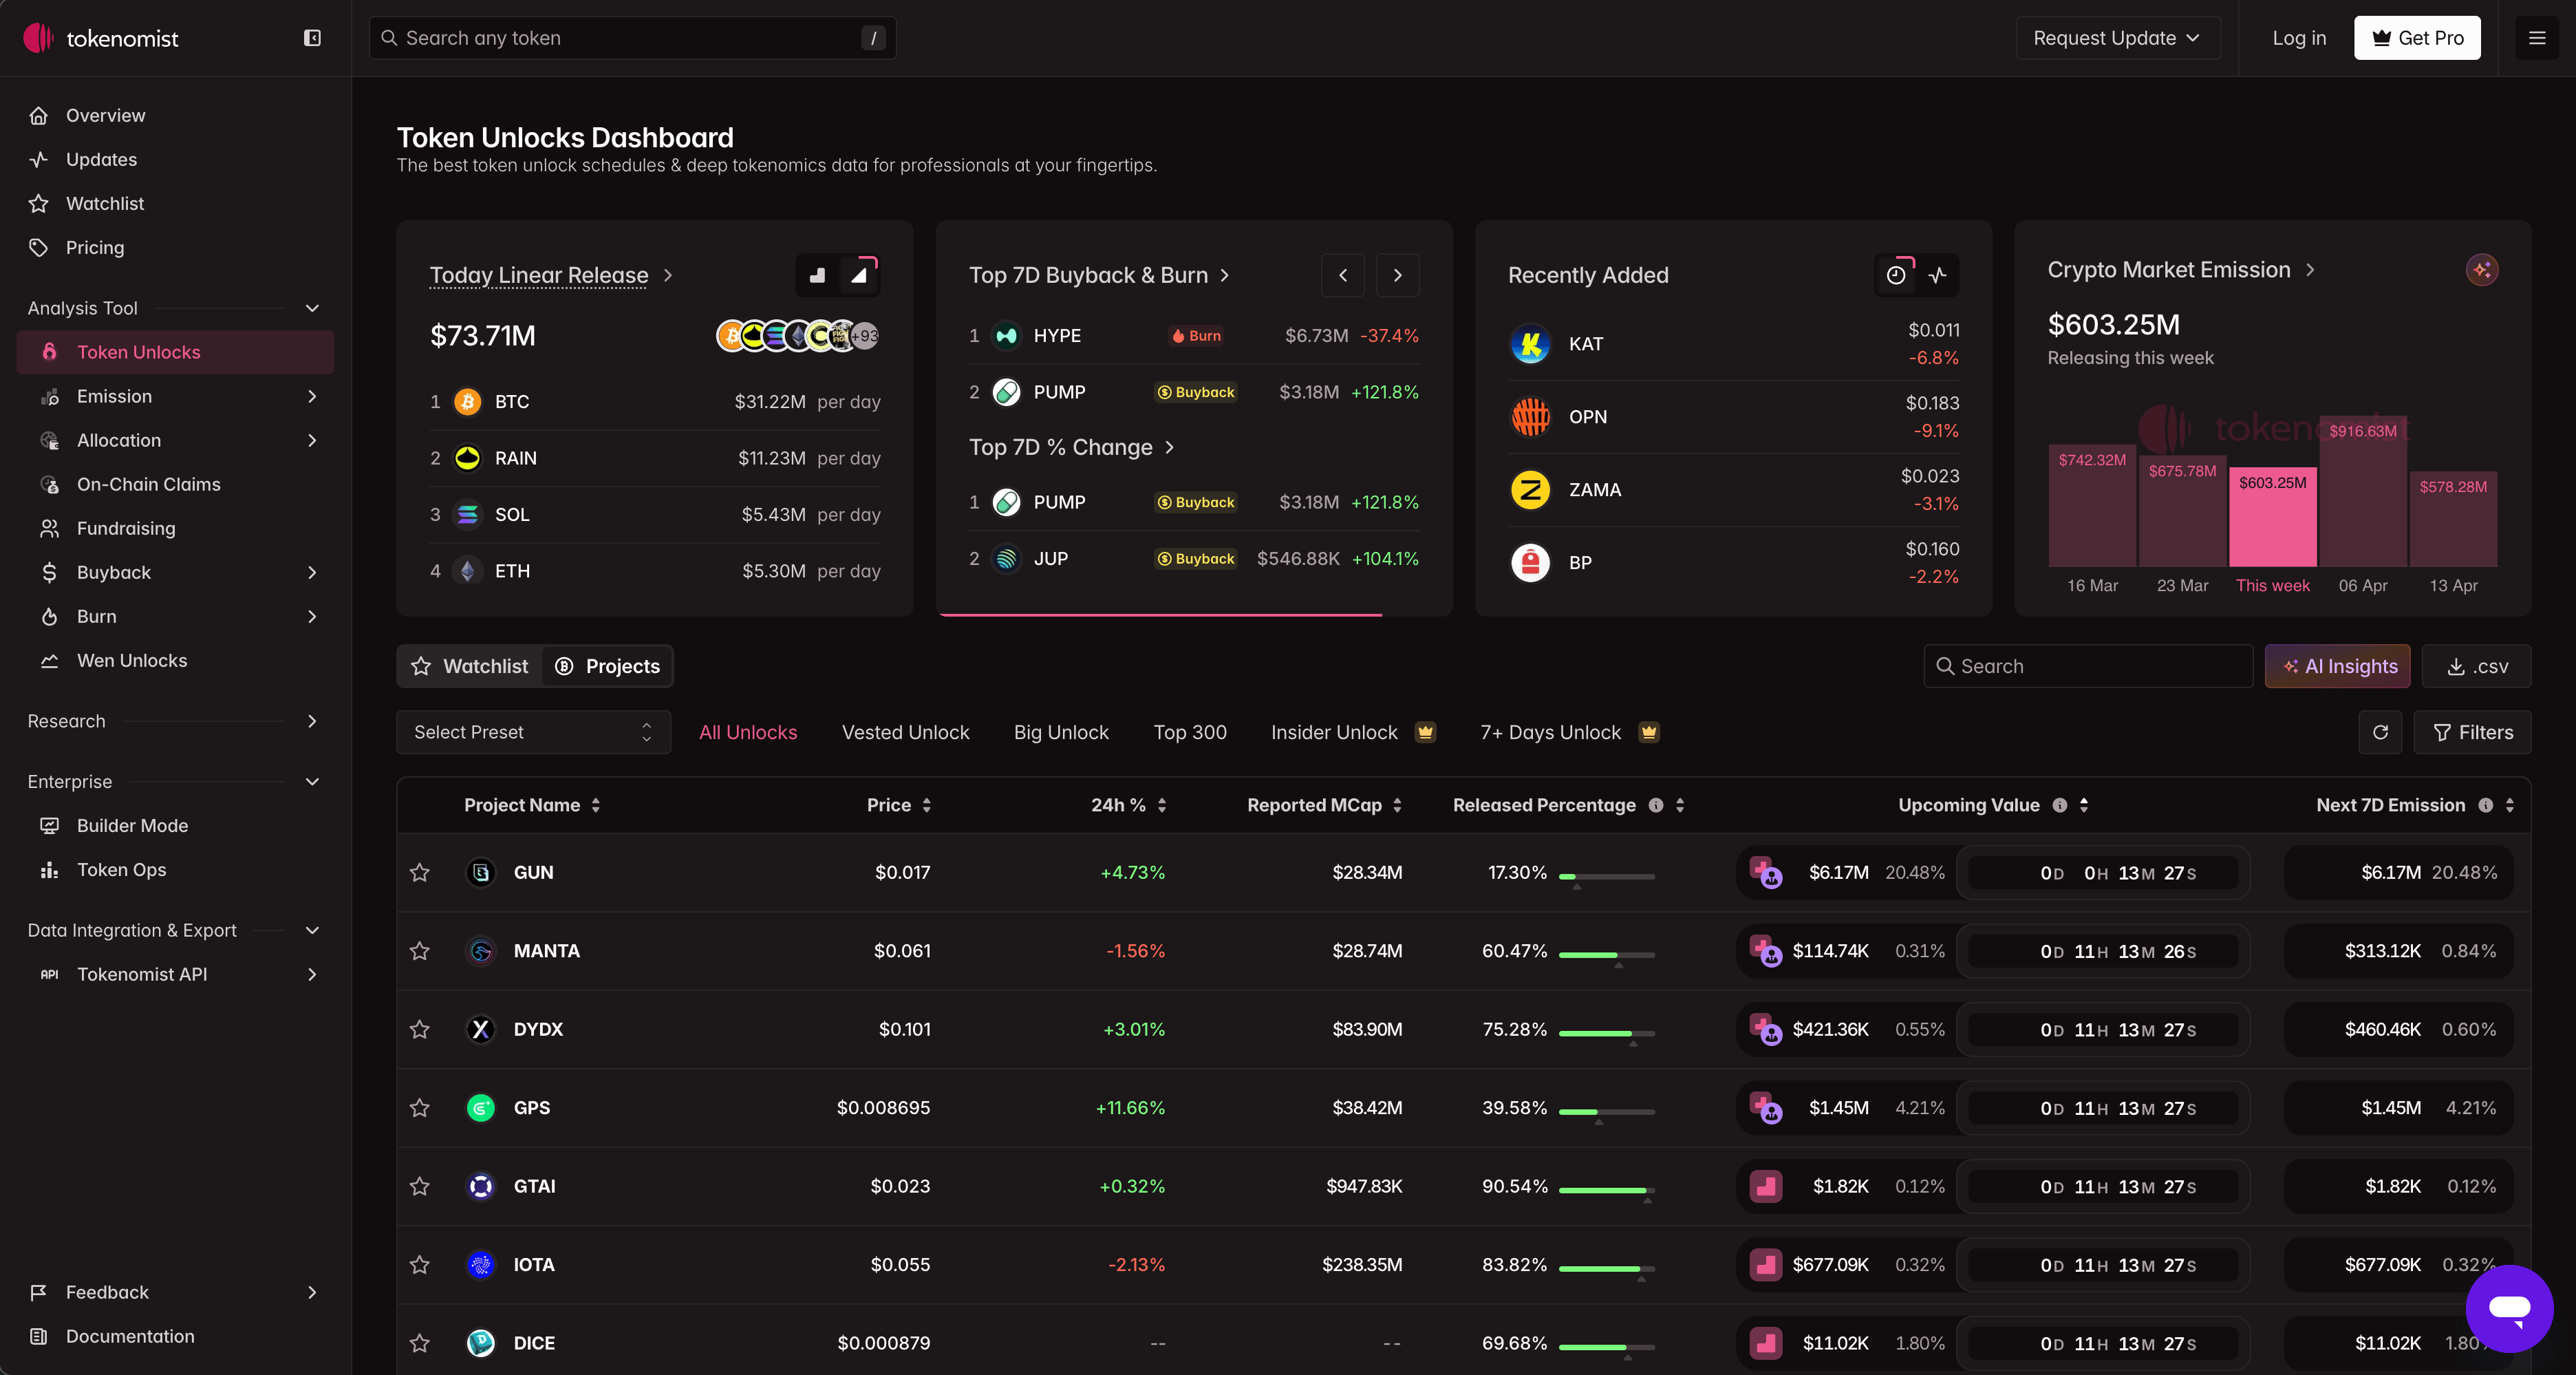Star the GUN project for watchlist
The image size is (2576, 1375).
[420, 872]
